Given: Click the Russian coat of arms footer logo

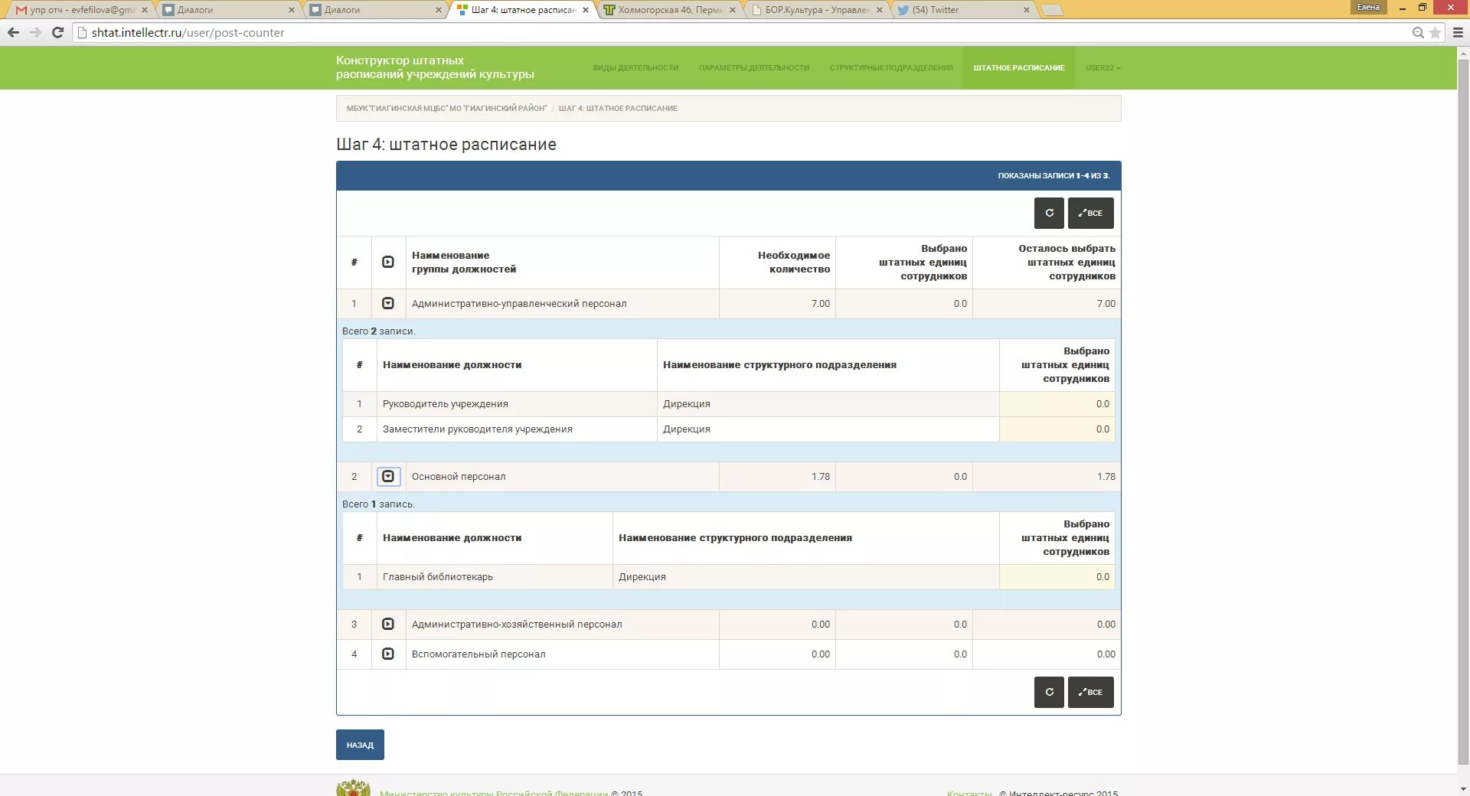Looking at the screenshot, I should coord(353,788).
